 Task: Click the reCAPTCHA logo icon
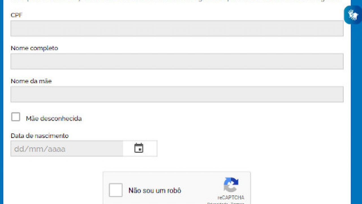coord(231,185)
